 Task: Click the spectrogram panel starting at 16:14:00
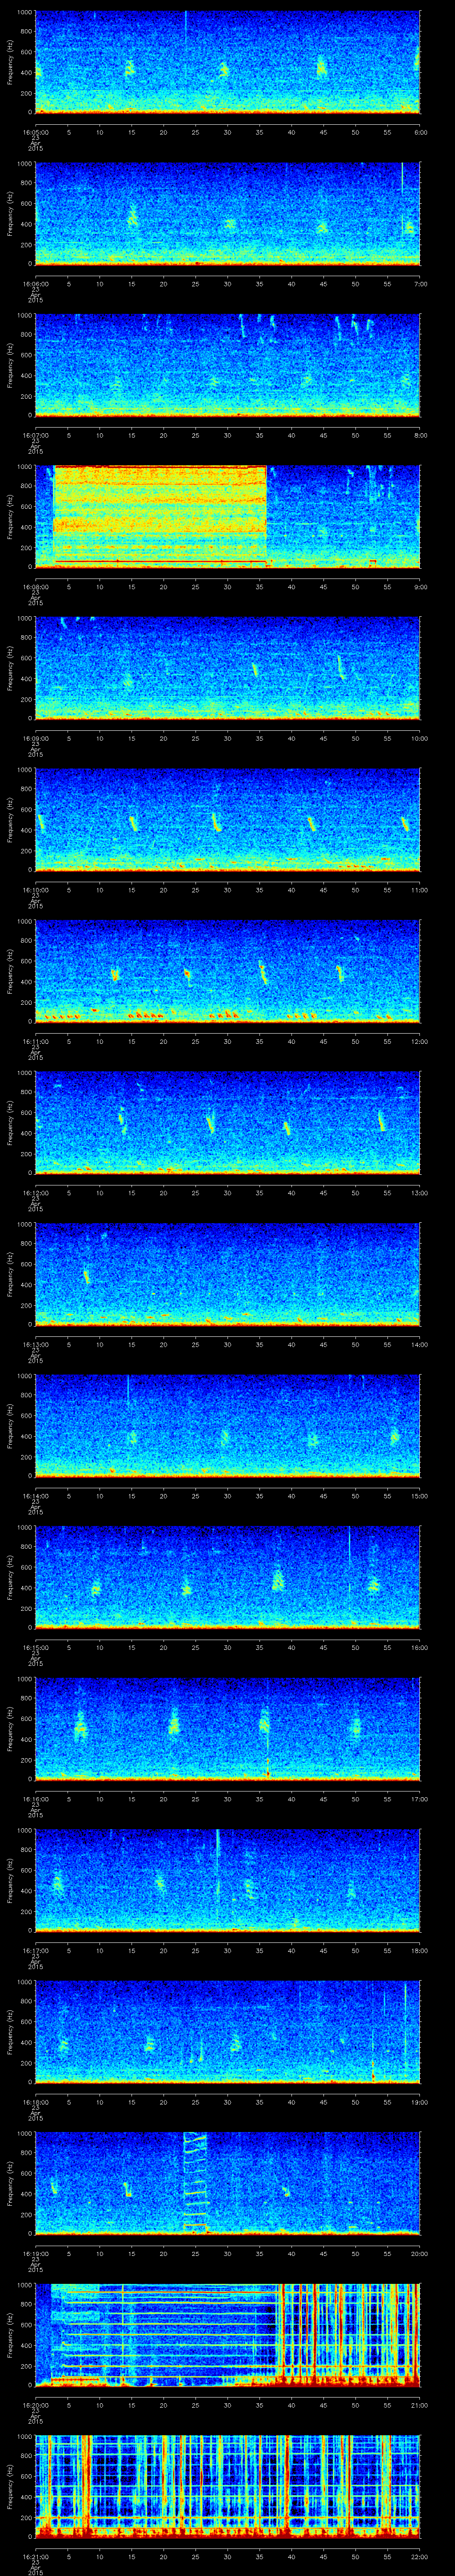click(x=228, y=1425)
